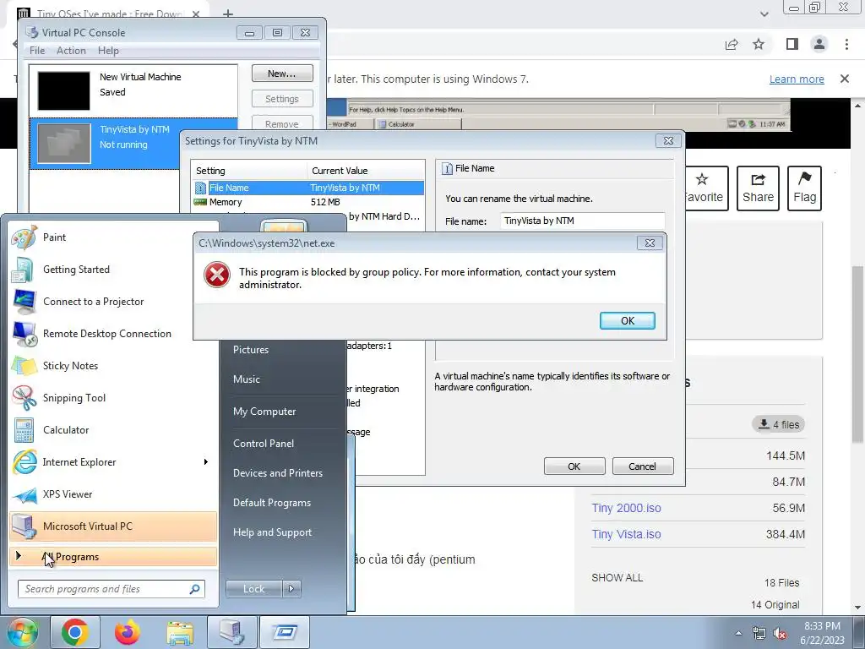865x649 pixels.
Task: Click the muted volume tray icon
Action: (x=780, y=634)
